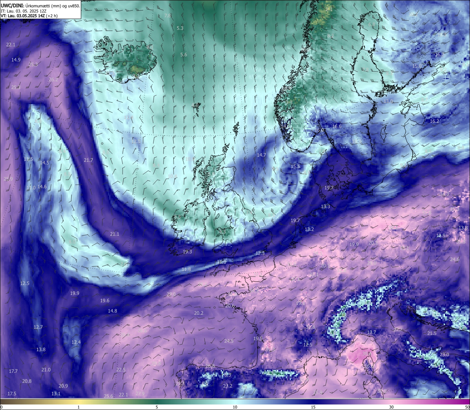Click the 14.7 value over the North Sea
470x410 pixels.
point(261,155)
